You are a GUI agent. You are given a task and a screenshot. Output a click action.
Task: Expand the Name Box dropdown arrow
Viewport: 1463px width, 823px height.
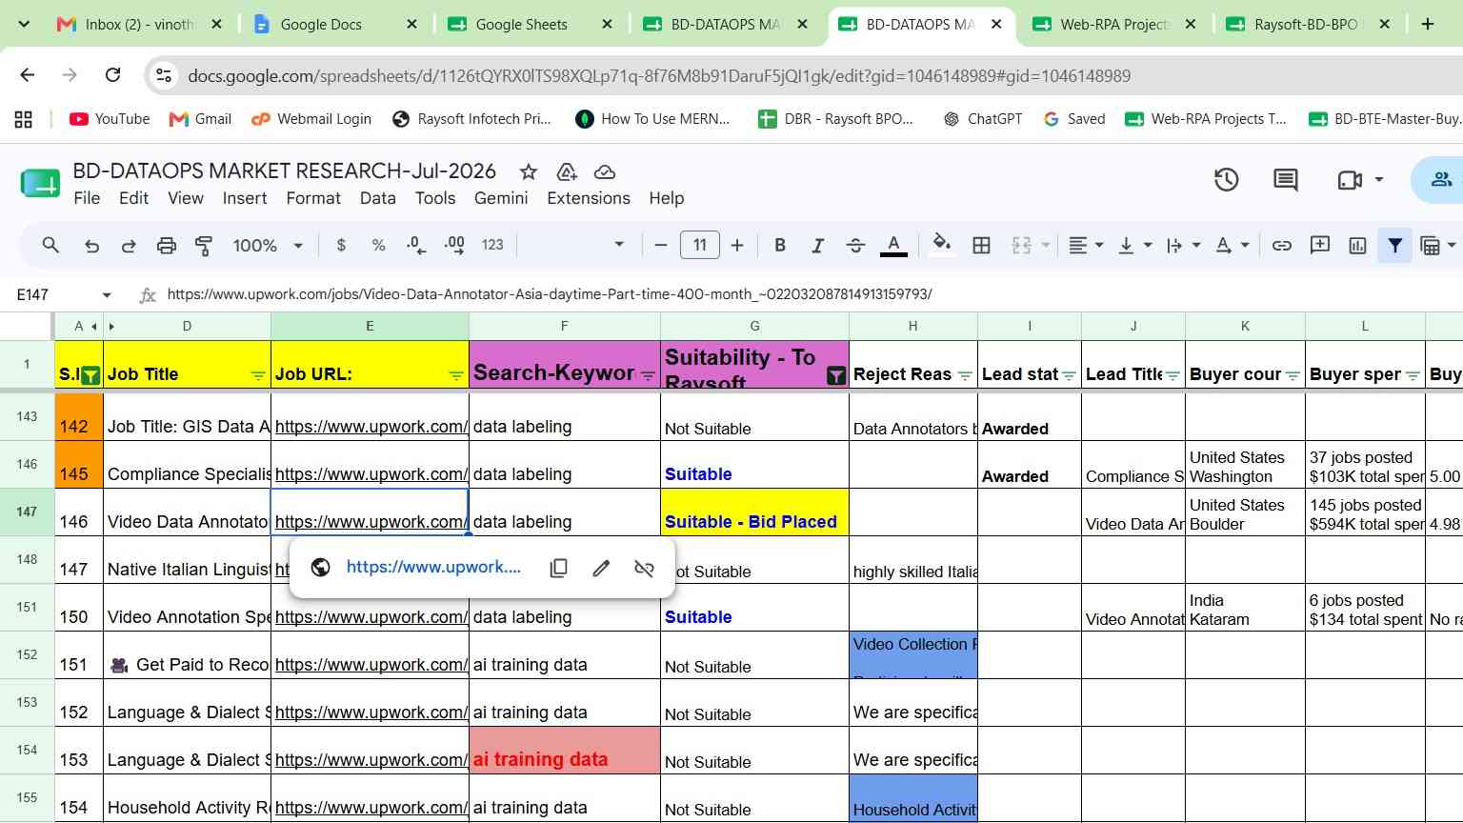click(107, 295)
